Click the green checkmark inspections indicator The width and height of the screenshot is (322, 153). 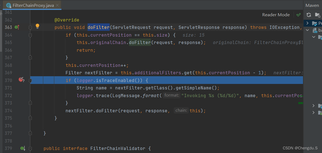[x=299, y=15]
